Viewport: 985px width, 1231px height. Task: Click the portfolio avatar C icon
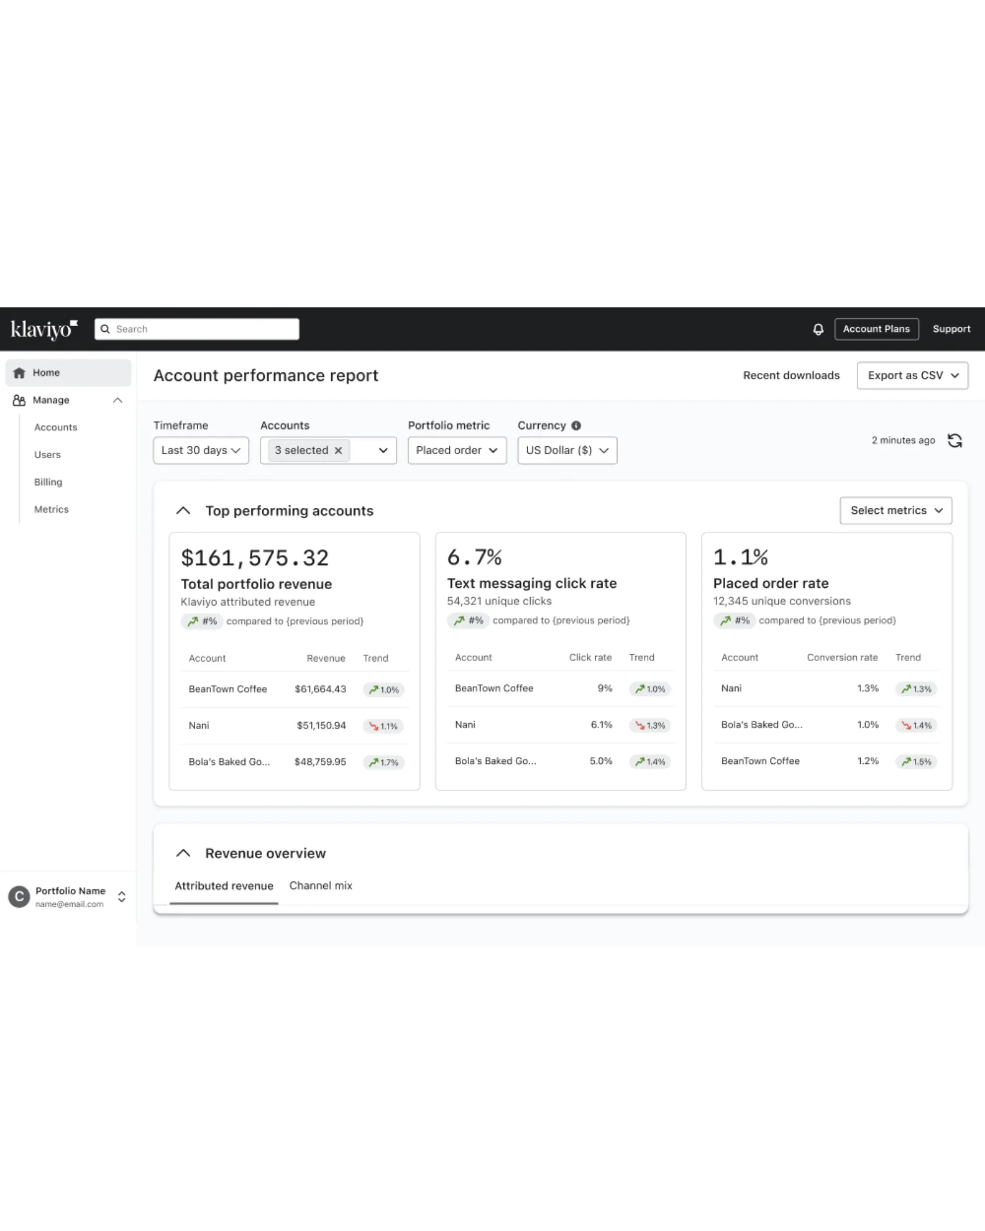pos(19,897)
